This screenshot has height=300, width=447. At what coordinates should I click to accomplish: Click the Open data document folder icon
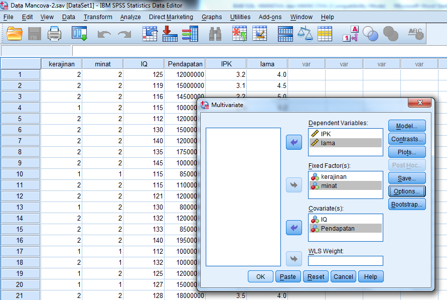15,34
